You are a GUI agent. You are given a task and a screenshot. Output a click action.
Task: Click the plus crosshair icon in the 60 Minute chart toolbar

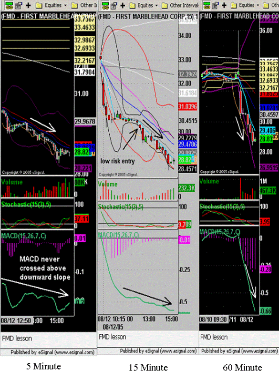point(224,5)
